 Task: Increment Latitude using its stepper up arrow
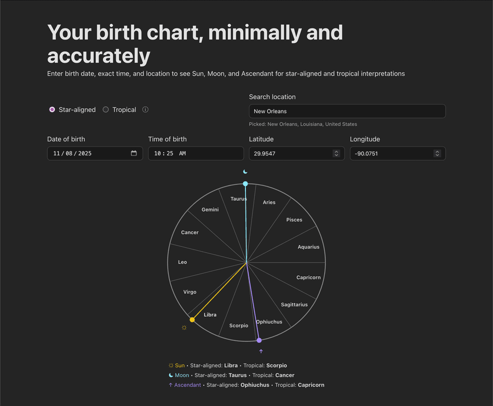coord(336,151)
